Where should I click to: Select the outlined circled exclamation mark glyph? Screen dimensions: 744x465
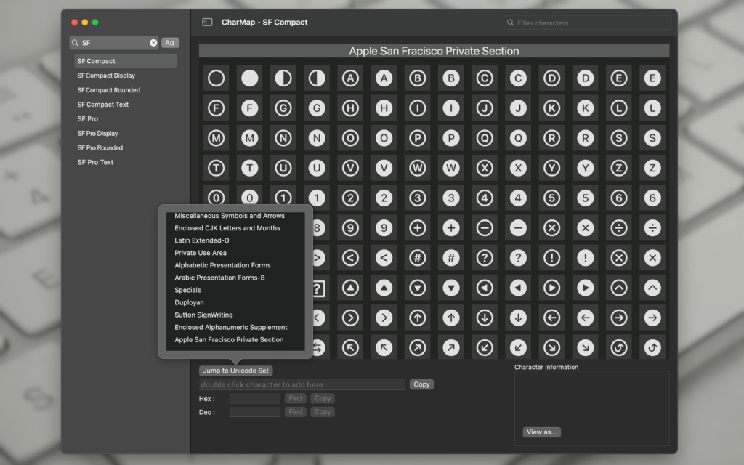(x=552, y=258)
